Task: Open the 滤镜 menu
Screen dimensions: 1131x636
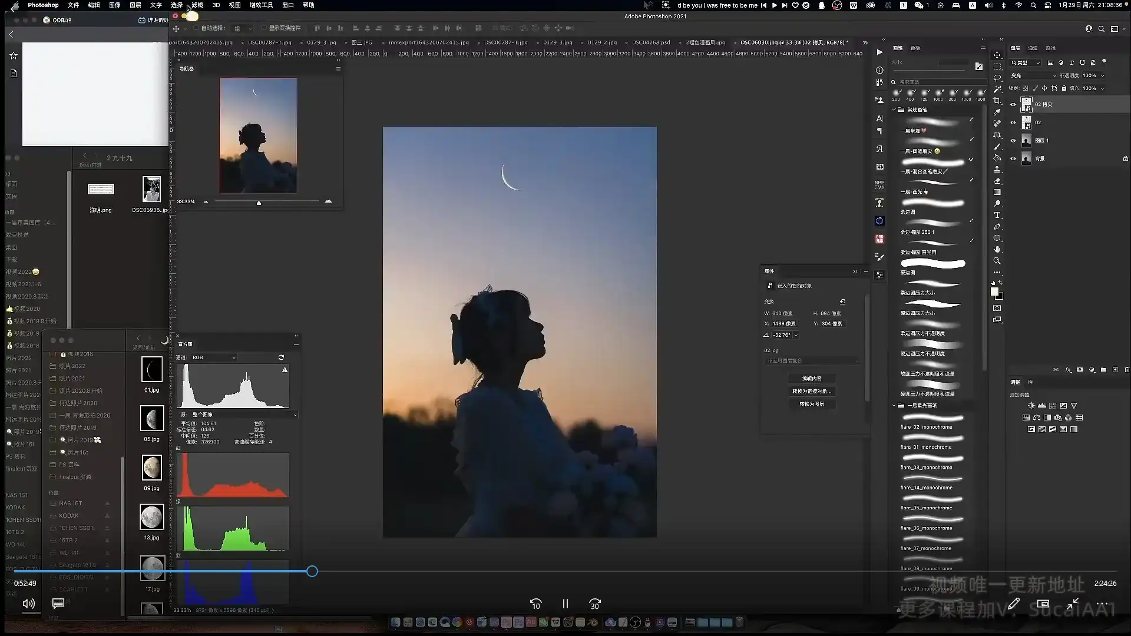Action: 197,5
